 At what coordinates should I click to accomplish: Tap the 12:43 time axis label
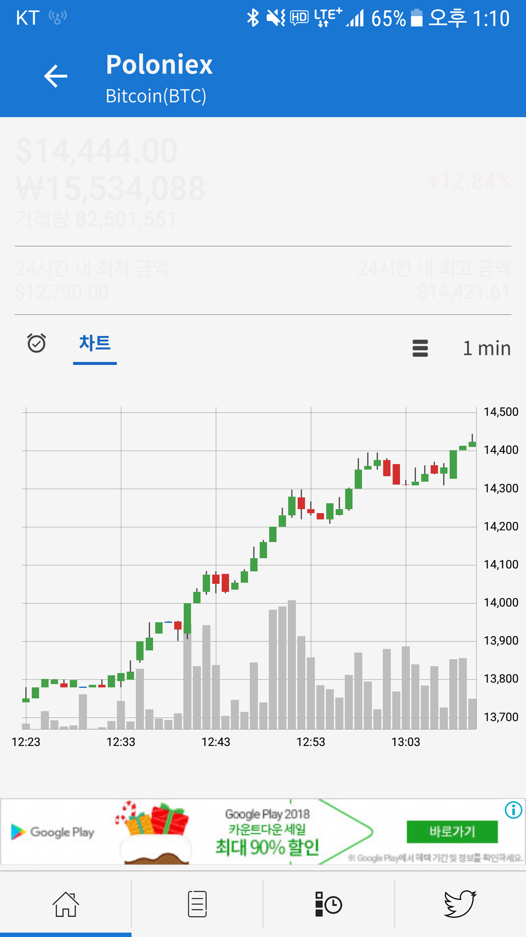click(x=216, y=742)
